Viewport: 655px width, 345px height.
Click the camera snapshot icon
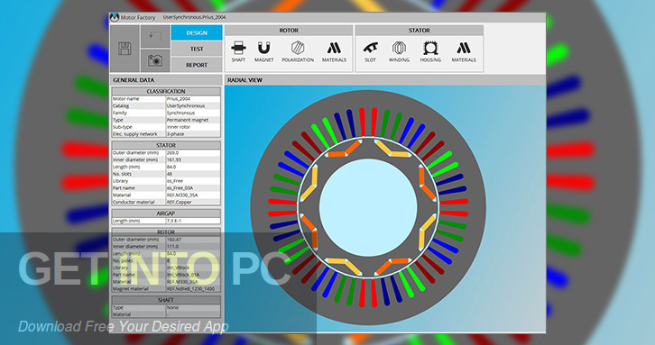tap(155, 61)
